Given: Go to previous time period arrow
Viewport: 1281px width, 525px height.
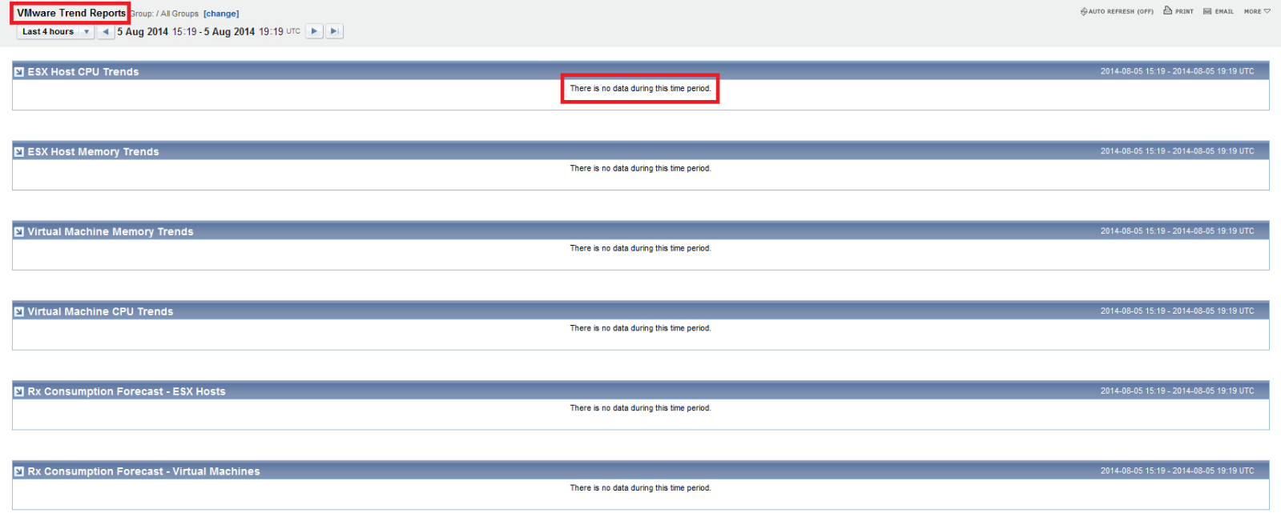Looking at the screenshot, I should tap(106, 32).
